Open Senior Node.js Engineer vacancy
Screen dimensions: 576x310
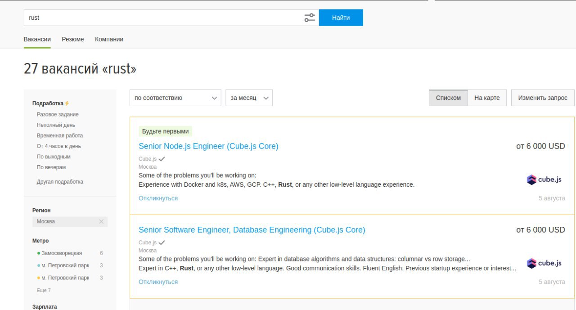click(x=208, y=146)
